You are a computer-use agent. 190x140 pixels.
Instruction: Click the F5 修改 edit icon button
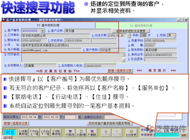[70, 133]
